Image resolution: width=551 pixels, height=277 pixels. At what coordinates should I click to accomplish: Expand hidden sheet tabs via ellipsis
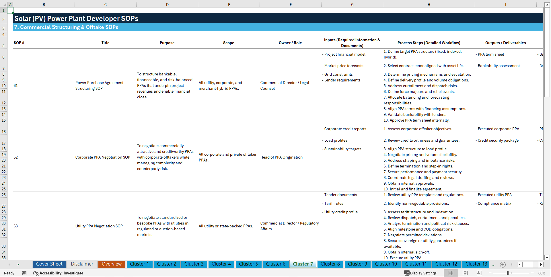[493, 264]
